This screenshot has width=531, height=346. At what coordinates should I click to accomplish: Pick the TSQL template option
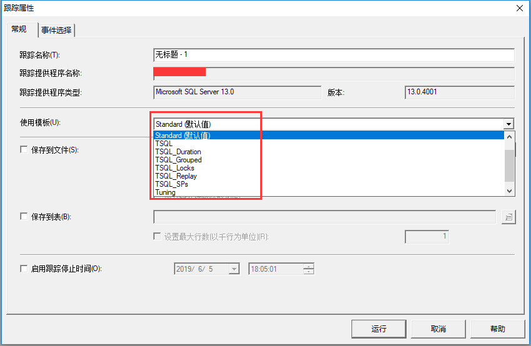pos(329,144)
